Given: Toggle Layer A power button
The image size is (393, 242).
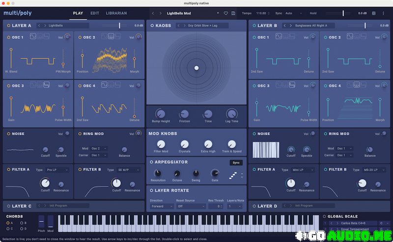Looking at the screenshot, I should (8, 26).
